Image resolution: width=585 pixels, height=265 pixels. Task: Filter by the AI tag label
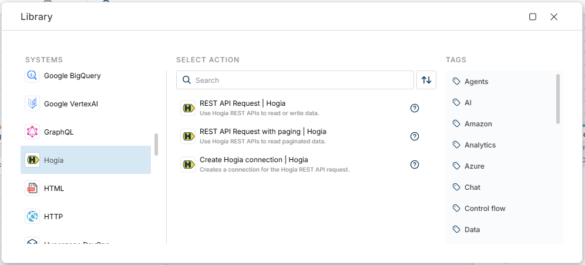(468, 103)
